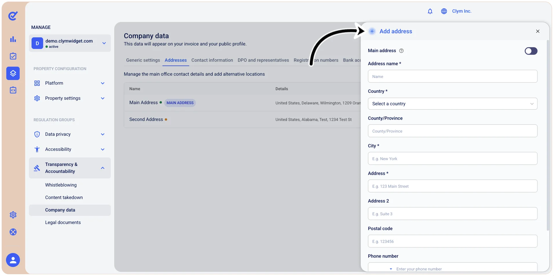Click the County/Province input field
554x276 pixels.
pos(452,131)
